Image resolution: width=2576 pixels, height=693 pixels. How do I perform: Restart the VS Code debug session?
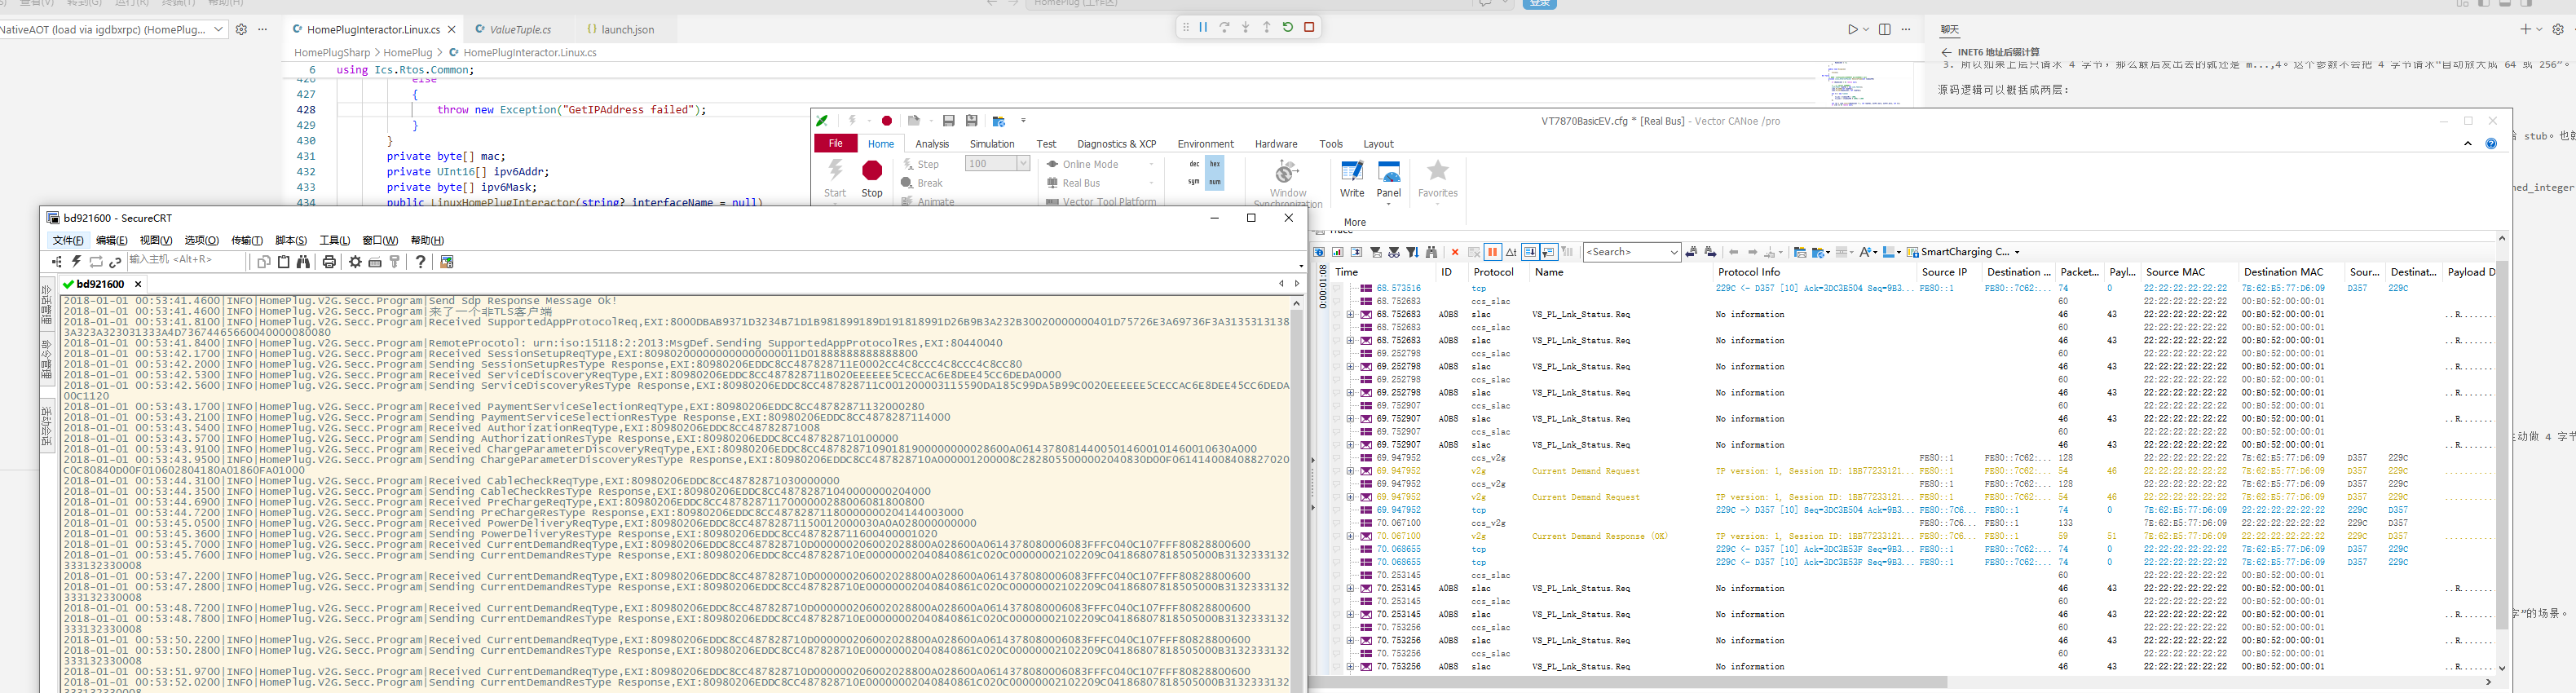coord(1288,27)
